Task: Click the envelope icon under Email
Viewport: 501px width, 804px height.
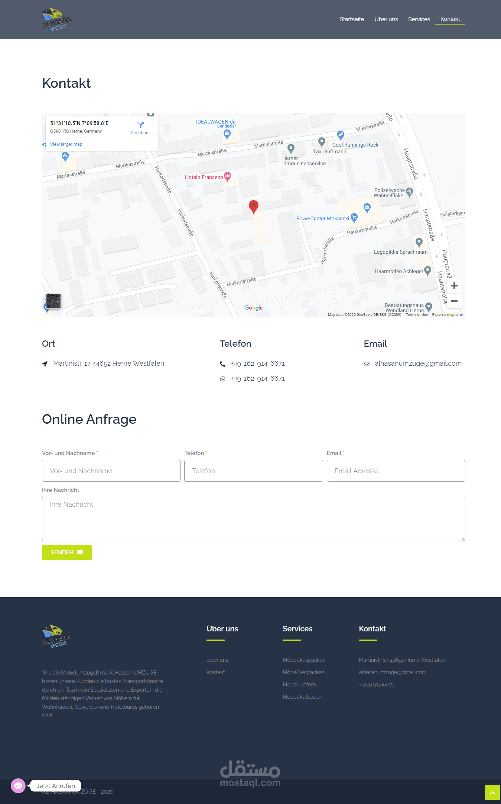Action: 367,364
